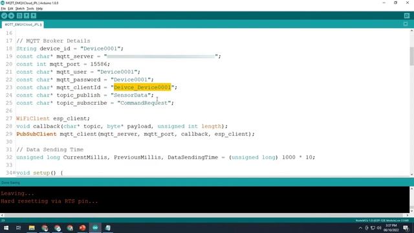Click the Upload sketch arrow button
414x233 pixels.
click(x=11, y=16)
